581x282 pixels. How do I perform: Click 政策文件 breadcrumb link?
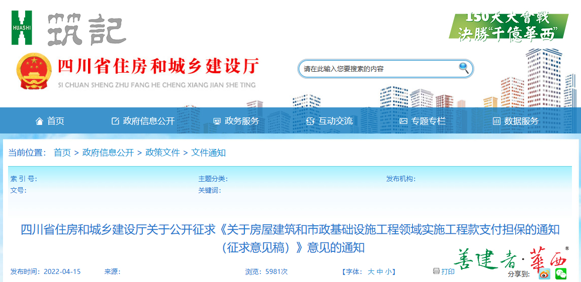click(x=162, y=153)
